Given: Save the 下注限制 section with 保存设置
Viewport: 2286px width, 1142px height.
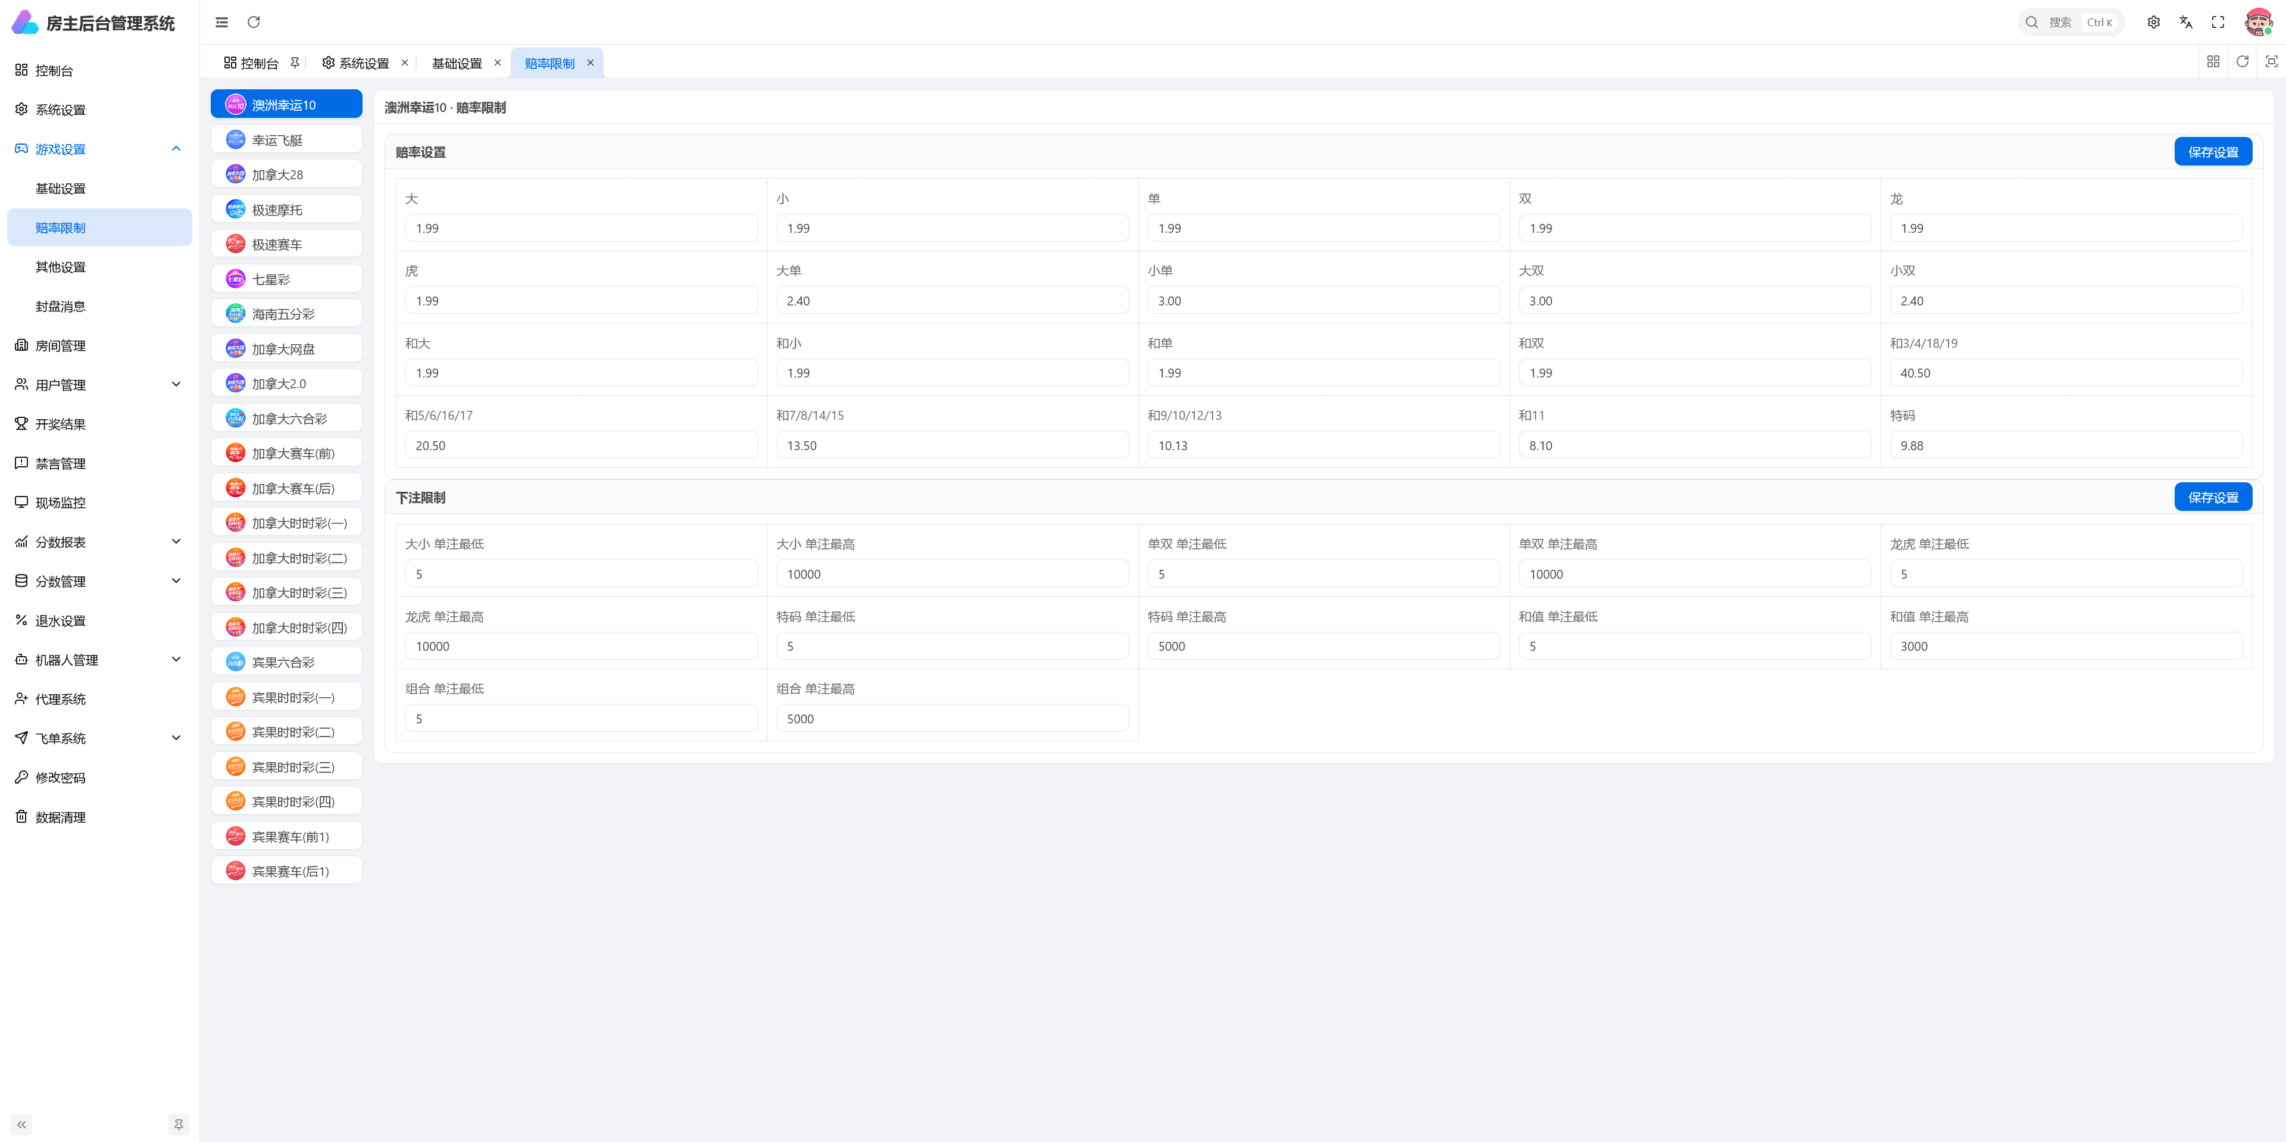Looking at the screenshot, I should [x=2212, y=497].
